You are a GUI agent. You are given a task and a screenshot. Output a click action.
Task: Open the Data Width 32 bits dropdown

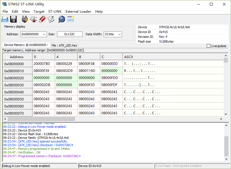[x=113, y=34]
